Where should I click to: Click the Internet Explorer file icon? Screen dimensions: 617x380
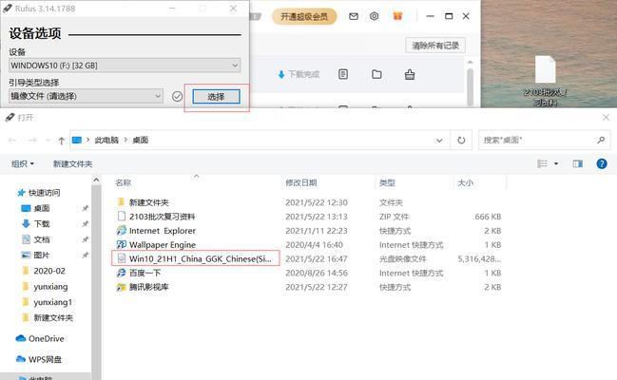pos(122,231)
